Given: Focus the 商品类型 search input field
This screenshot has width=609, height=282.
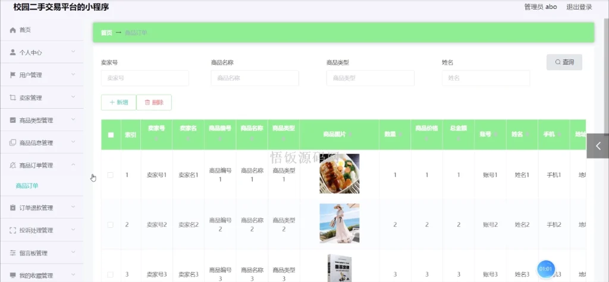Looking at the screenshot, I should pyautogui.click(x=370, y=78).
